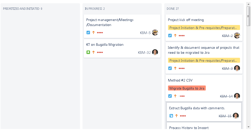251x134 pixels.
Task: Click red dots indicator on KBM-32 card
Action: 100,52
